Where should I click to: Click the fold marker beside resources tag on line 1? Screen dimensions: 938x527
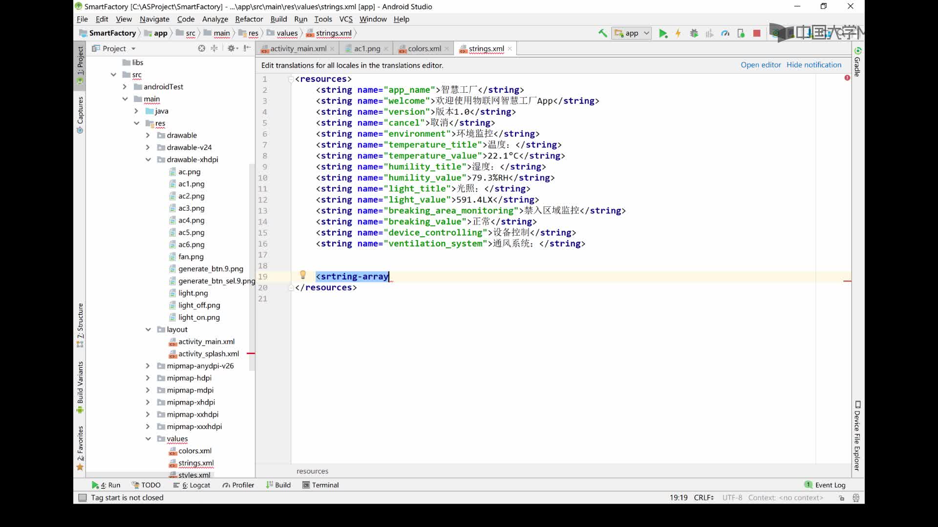pos(291,79)
